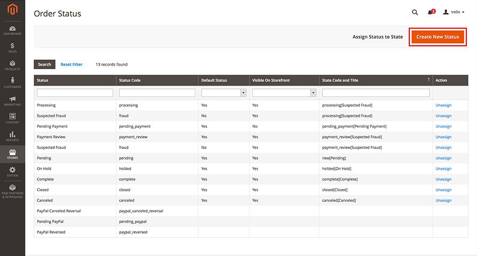Focus the Status Code filter input field
The image size is (477, 256).
click(x=157, y=93)
